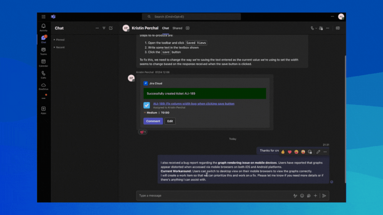The image size is (383, 215).
Task: Click the "TO DO" status label
Action: pos(165,112)
